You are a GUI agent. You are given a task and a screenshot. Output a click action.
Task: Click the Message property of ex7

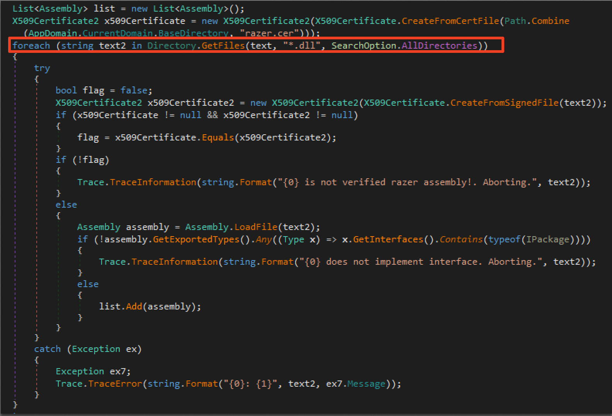point(366,384)
